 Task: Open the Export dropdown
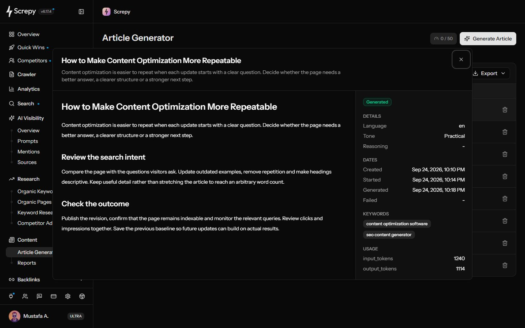tap(489, 73)
